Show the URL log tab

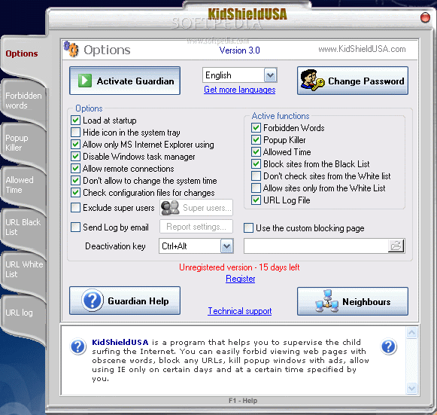[23, 313]
